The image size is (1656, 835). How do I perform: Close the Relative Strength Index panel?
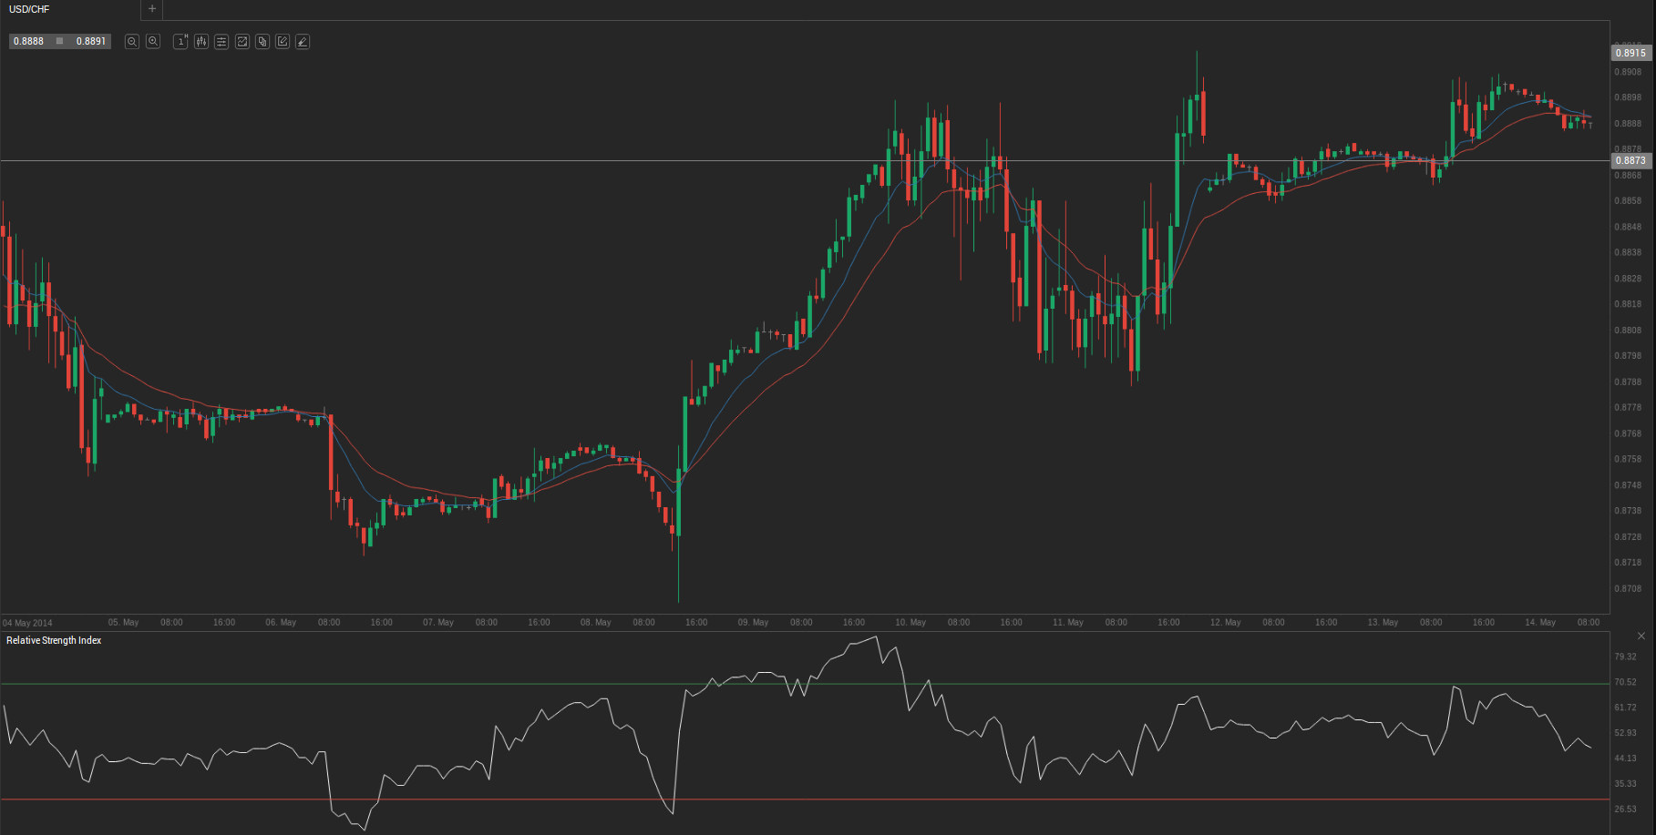(1641, 636)
